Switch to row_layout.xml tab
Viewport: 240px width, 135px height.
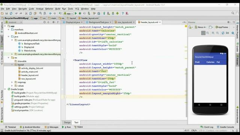pos(124,22)
